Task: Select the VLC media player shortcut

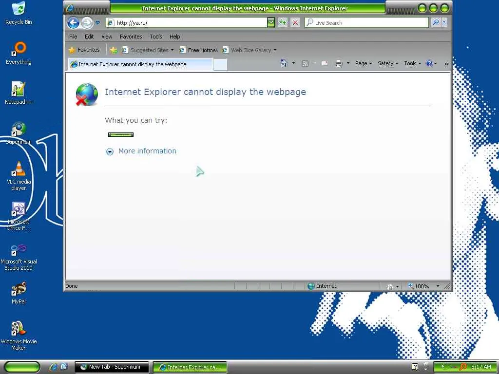Action: [19, 176]
